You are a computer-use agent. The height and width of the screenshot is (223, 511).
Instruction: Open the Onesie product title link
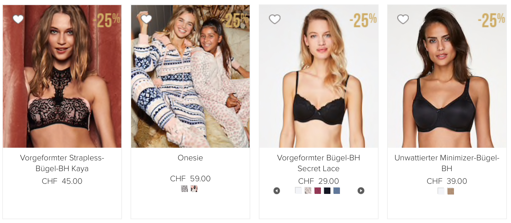(x=190, y=158)
